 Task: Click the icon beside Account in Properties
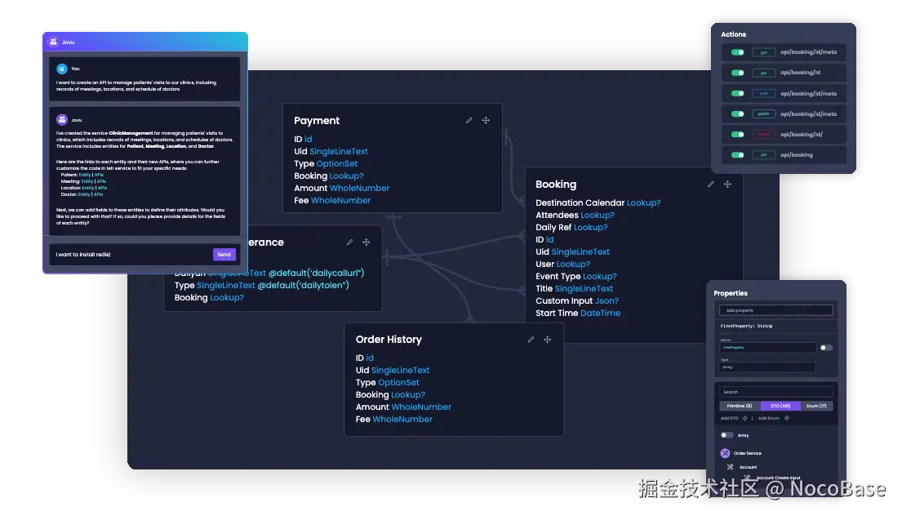[x=730, y=467]
